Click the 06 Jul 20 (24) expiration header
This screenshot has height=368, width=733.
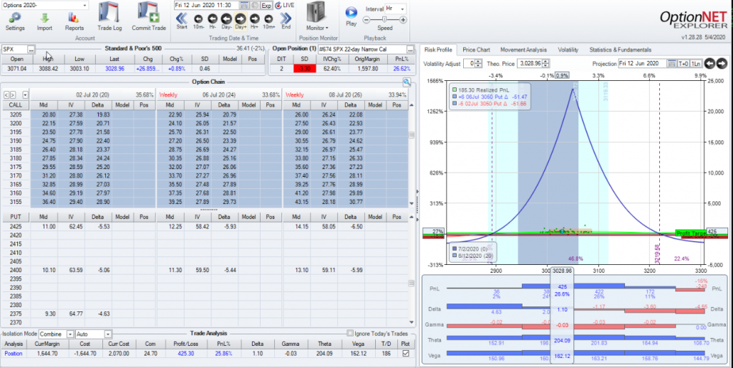pyautogui.click(x=219, y=95)
